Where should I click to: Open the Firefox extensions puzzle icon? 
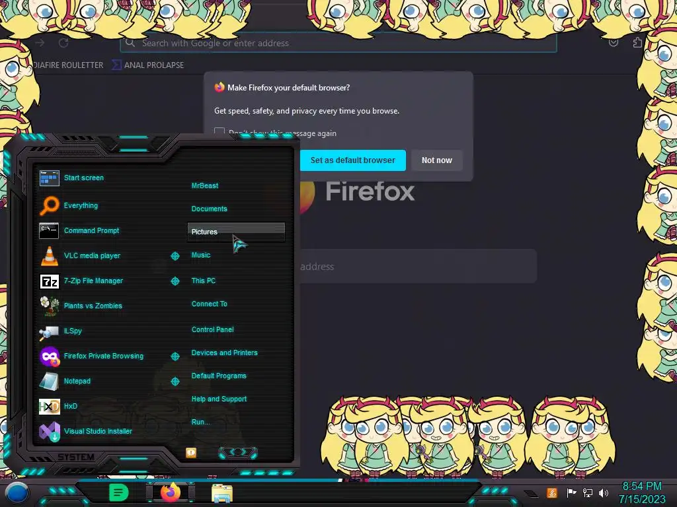coord(637,43)
